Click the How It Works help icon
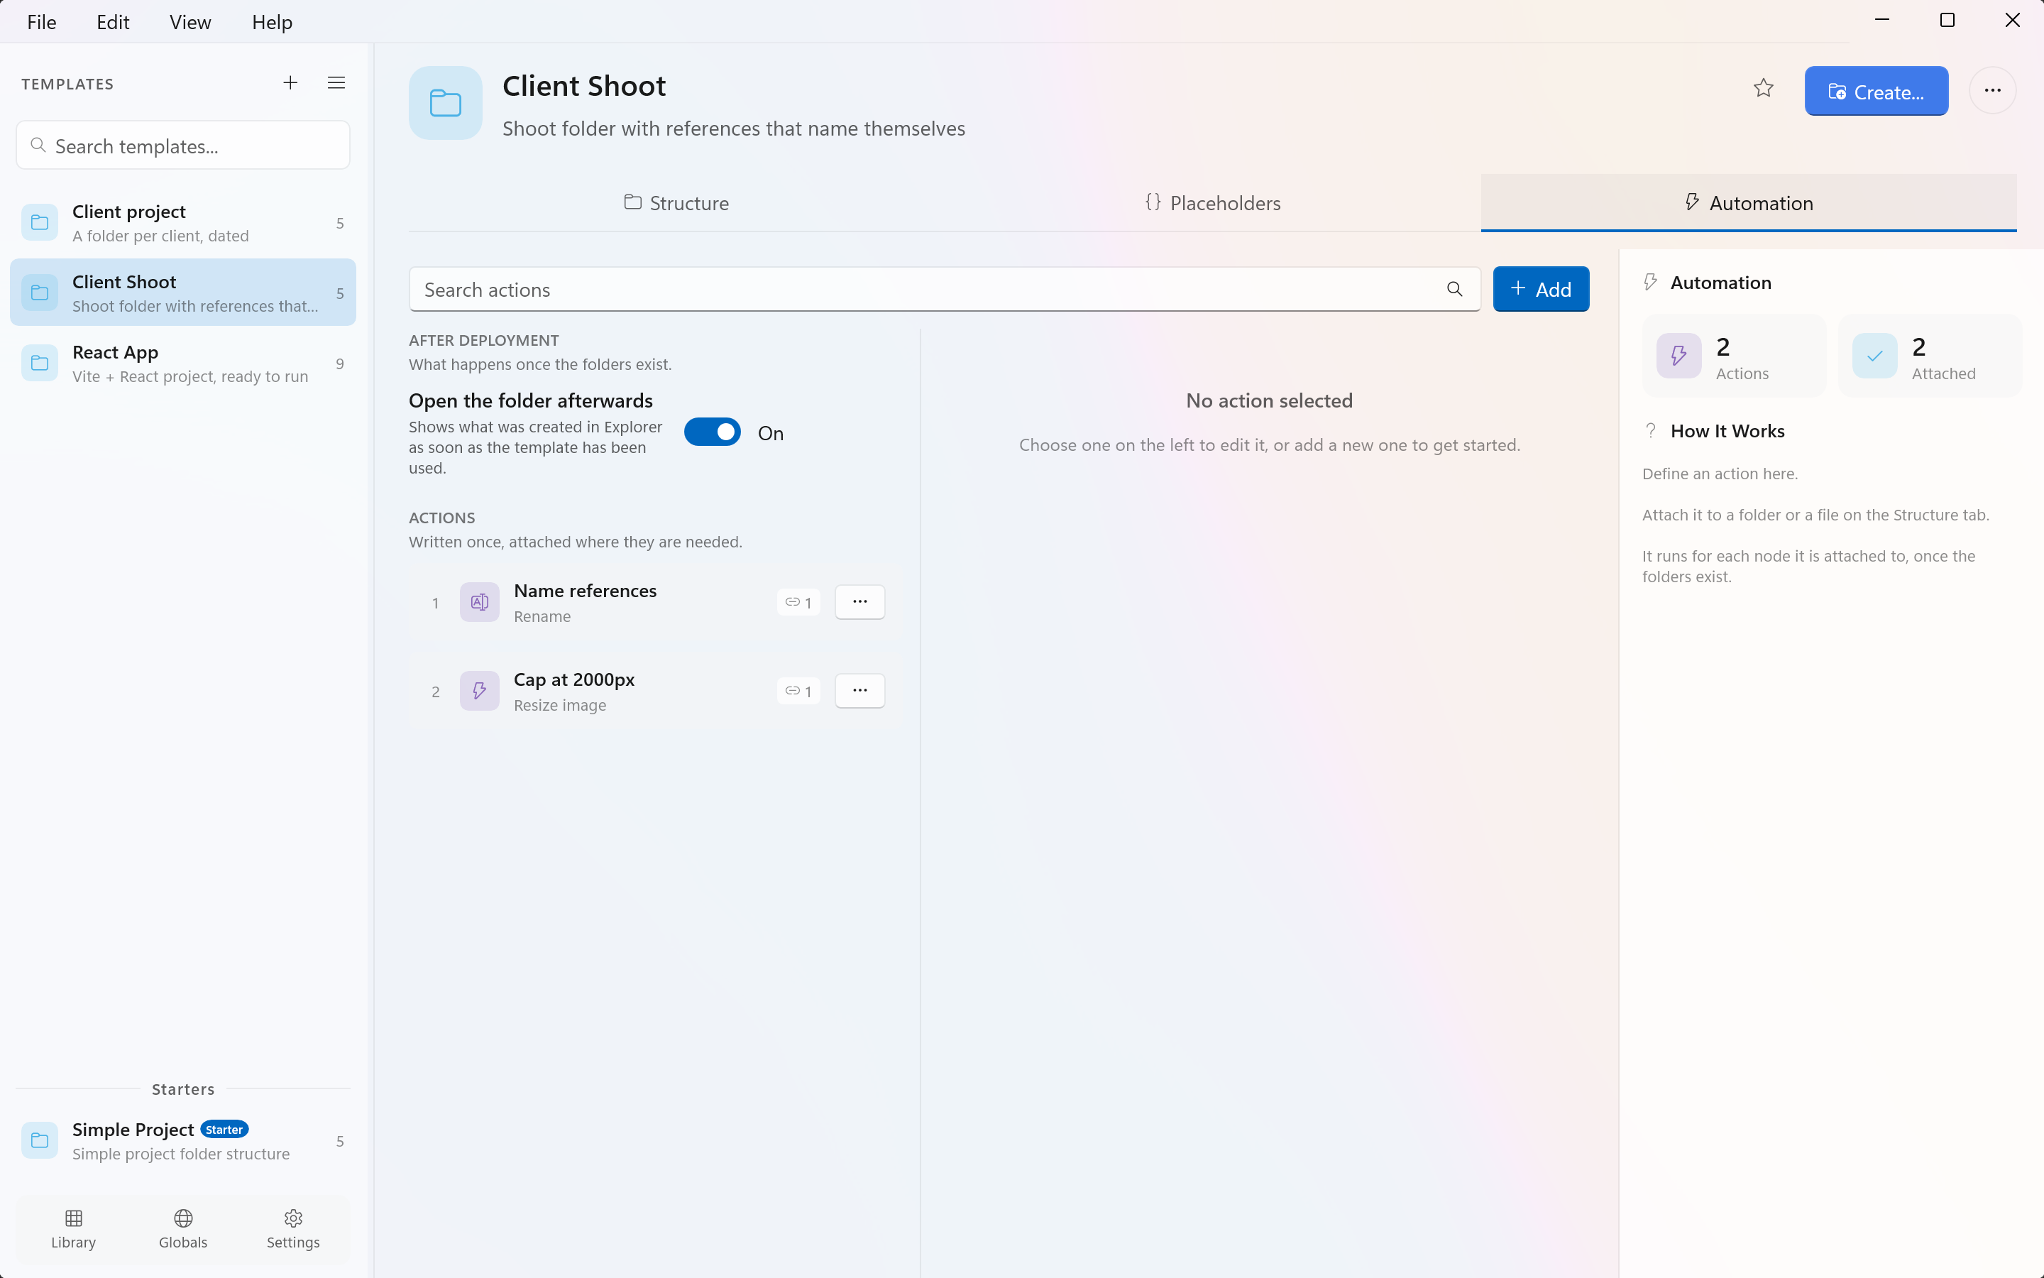 1650,431
